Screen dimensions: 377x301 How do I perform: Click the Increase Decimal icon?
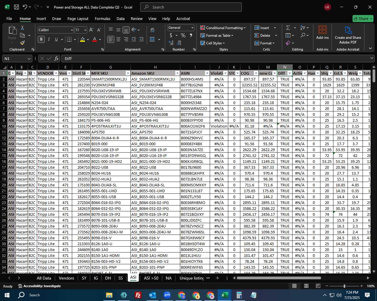171,43
